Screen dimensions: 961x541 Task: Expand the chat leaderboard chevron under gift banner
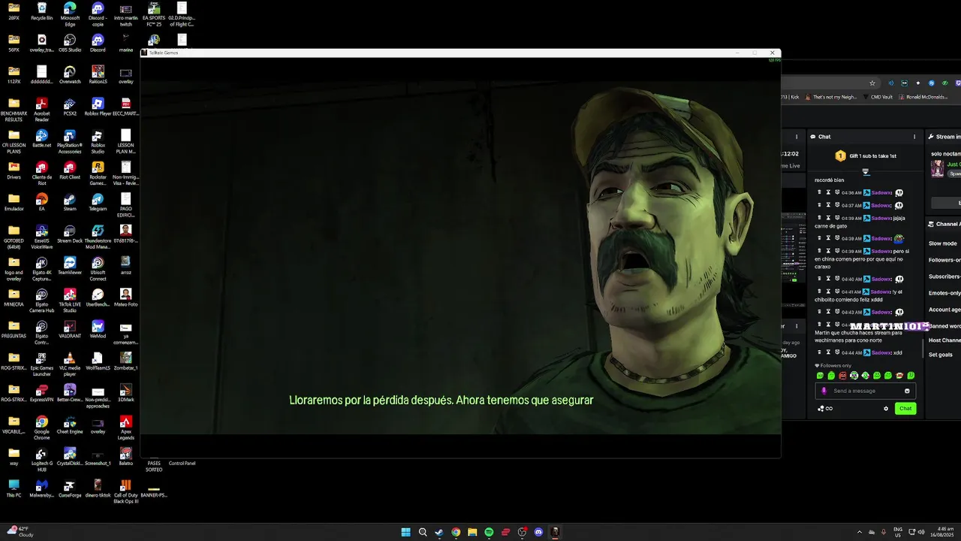click(x=866, y=172)
